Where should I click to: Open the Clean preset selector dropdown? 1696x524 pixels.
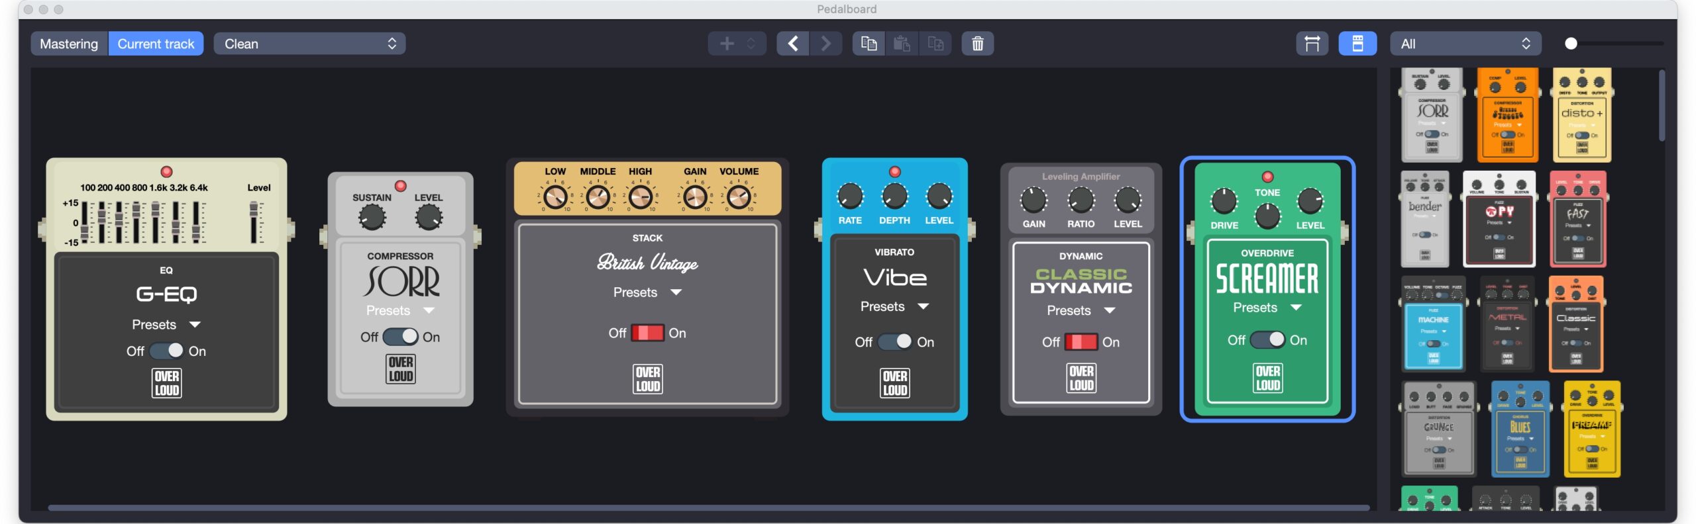(x=309, y=44)
